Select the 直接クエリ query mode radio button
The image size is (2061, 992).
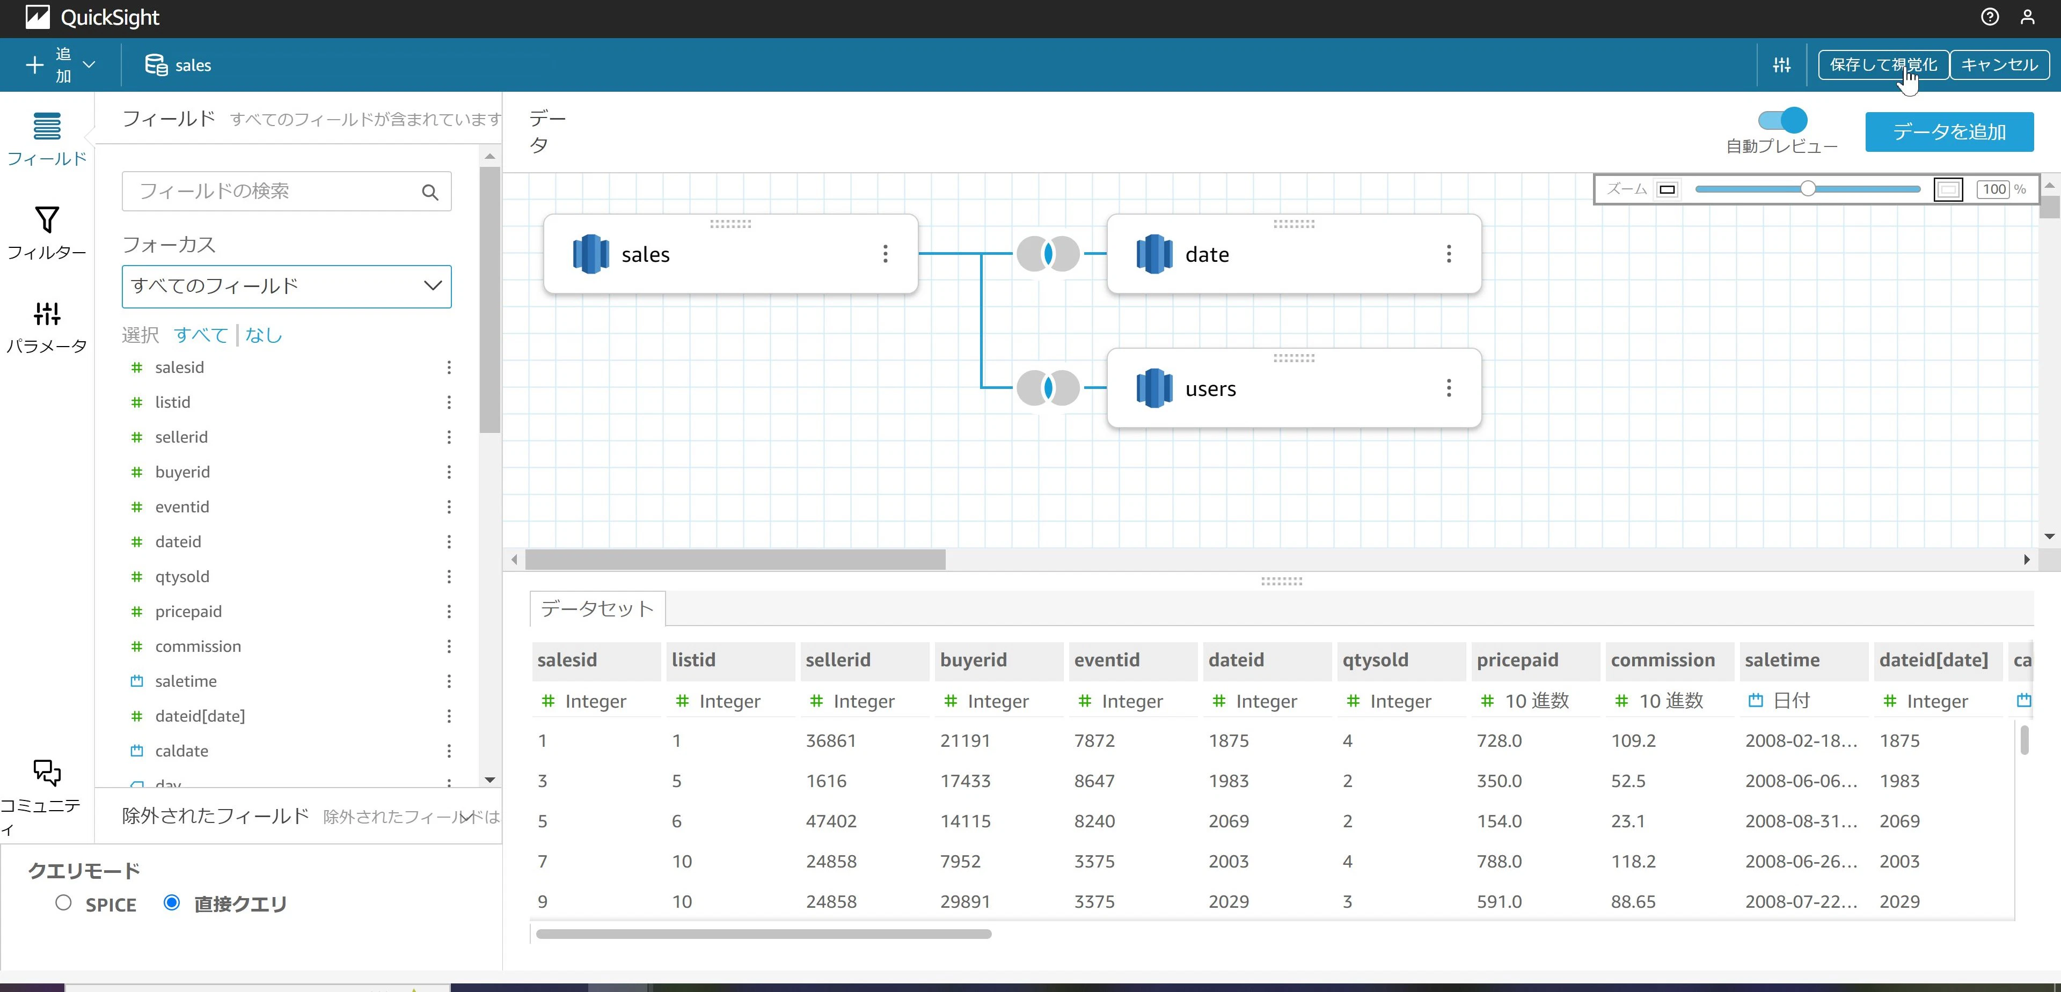[x=171, y=902]
